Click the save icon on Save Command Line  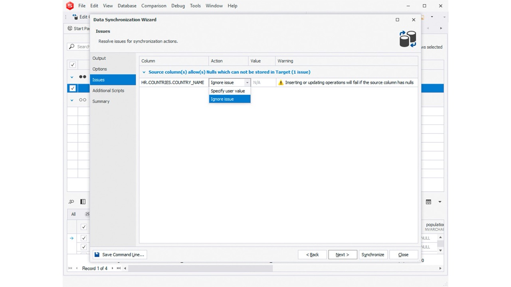pyautogui.click(x=96, y=254)
